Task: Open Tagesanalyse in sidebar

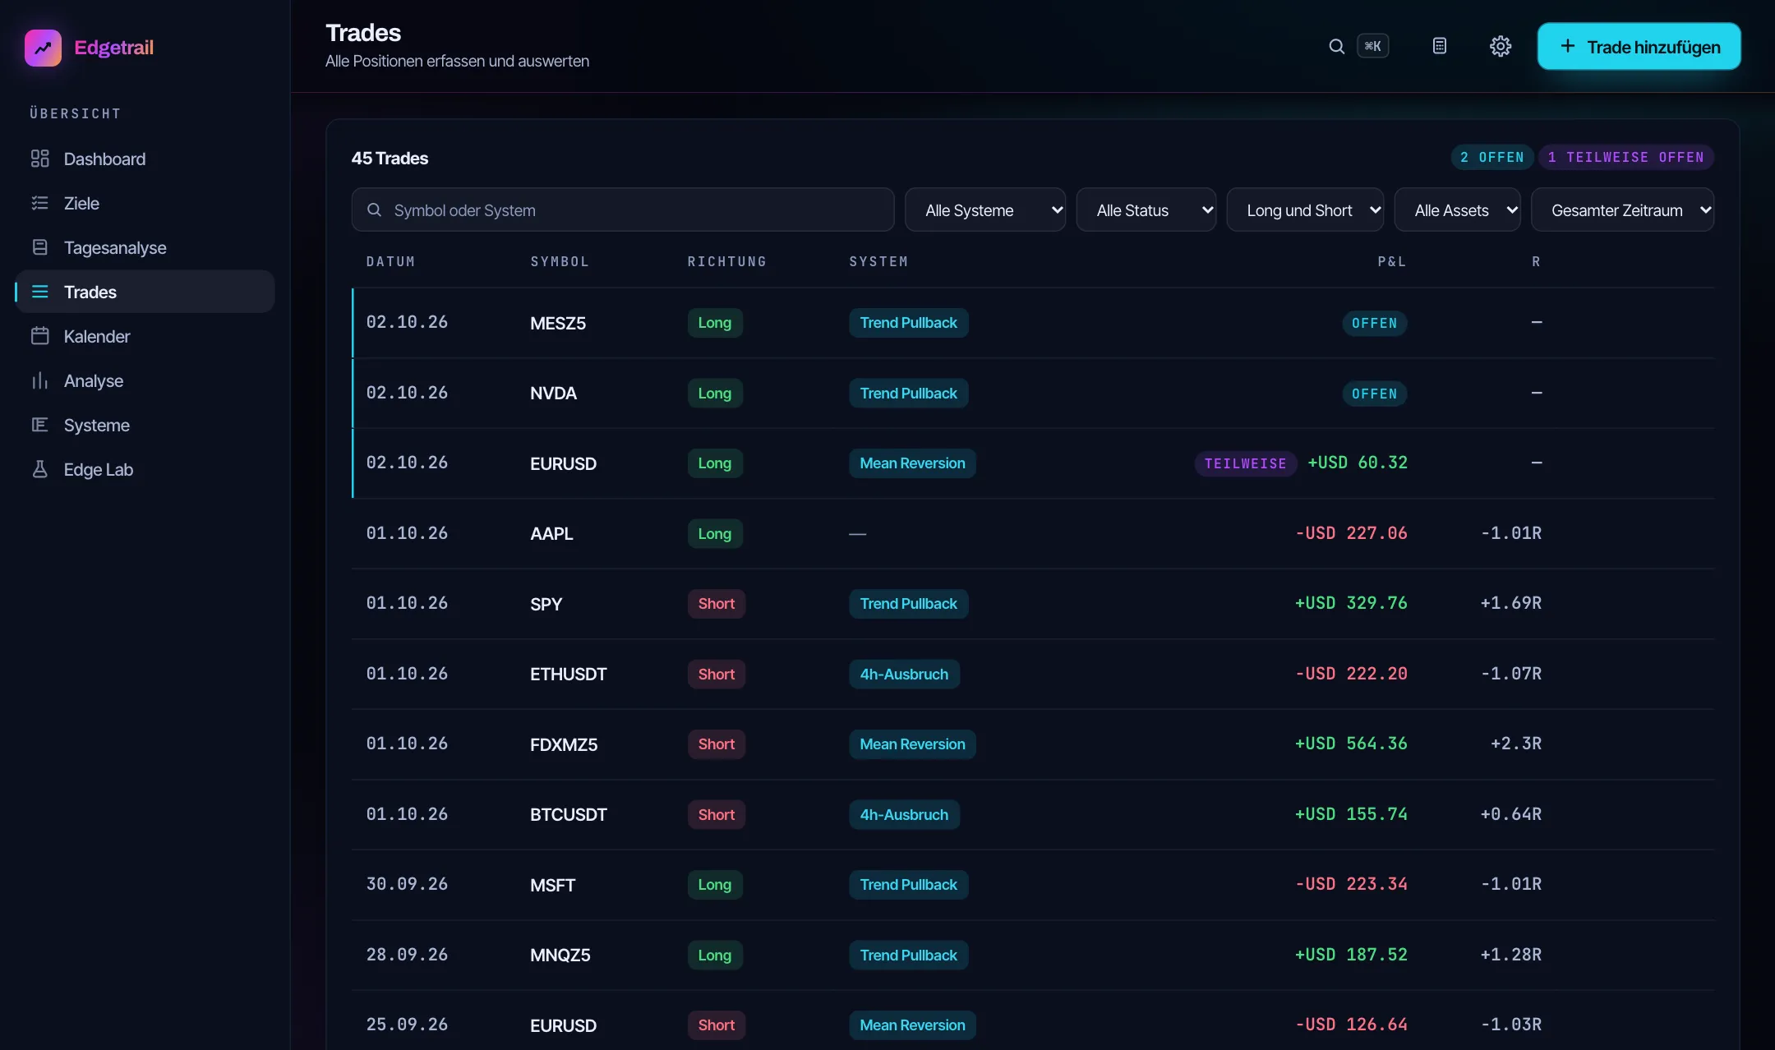Action: point(145,247)
